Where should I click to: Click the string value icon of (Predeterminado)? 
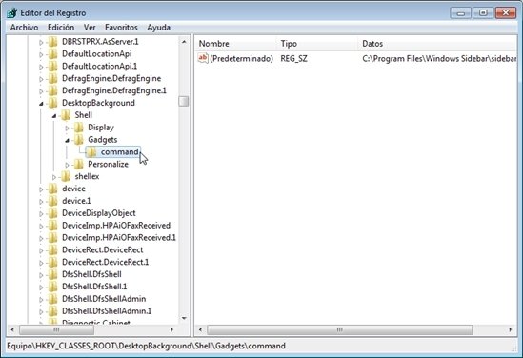(203, 58)
